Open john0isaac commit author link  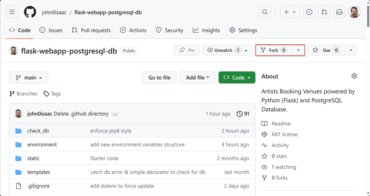click(40, 114)
